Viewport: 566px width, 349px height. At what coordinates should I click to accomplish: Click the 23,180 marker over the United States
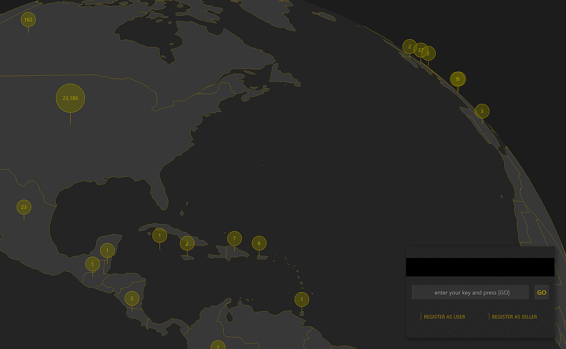click(x=70, y=98)
